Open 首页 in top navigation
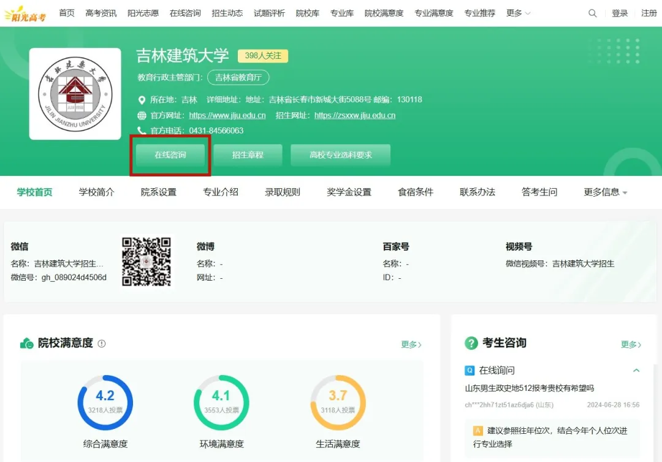The width and height of the screenshot is (662, 462). [67, 13]
